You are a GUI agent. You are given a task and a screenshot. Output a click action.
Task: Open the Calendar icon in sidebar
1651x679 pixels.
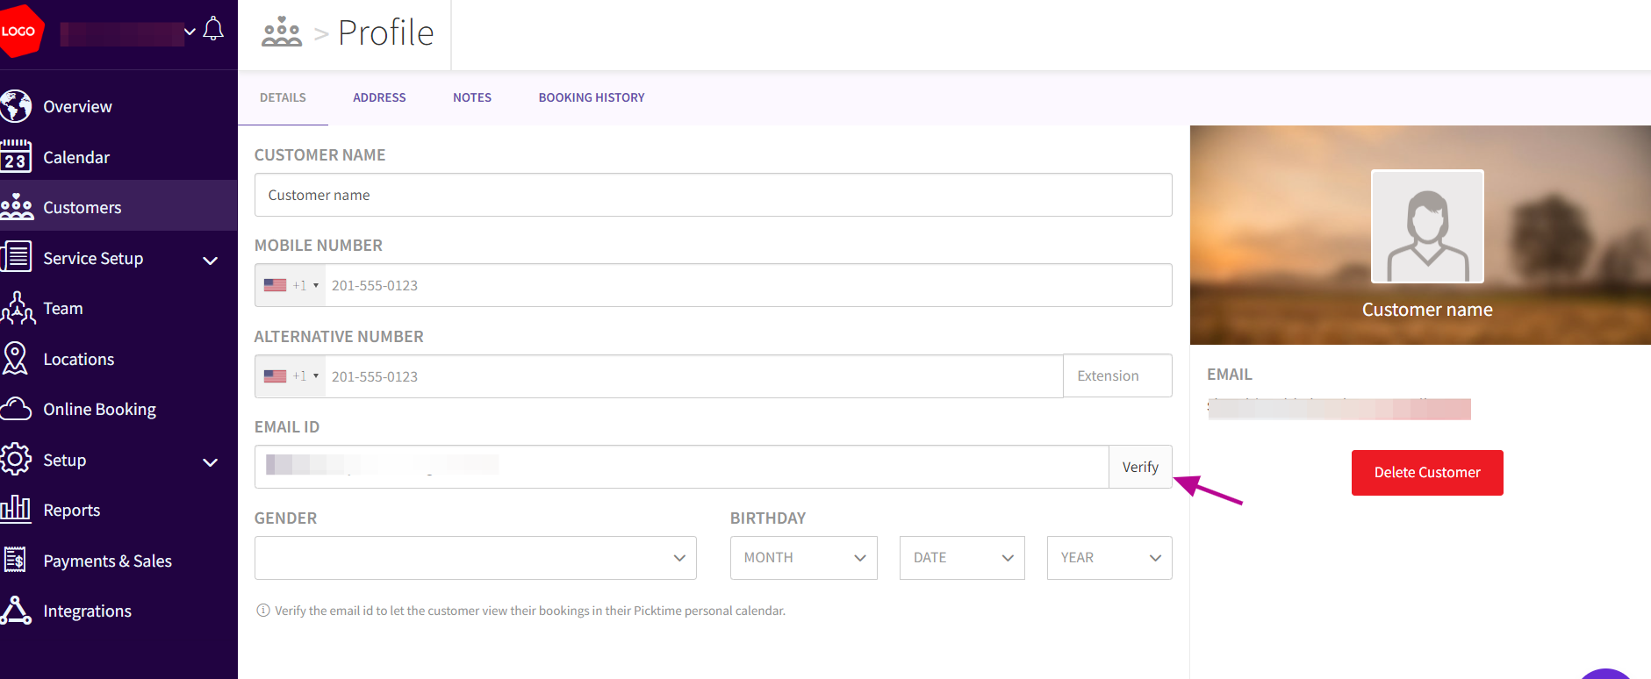[x=16, y=157]
